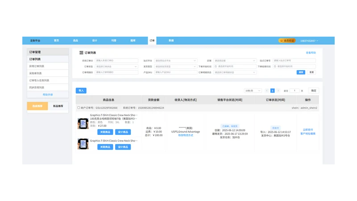Click the 确定 page jump button
Viewport: 357px width, 201px height.
pos(314,91)
